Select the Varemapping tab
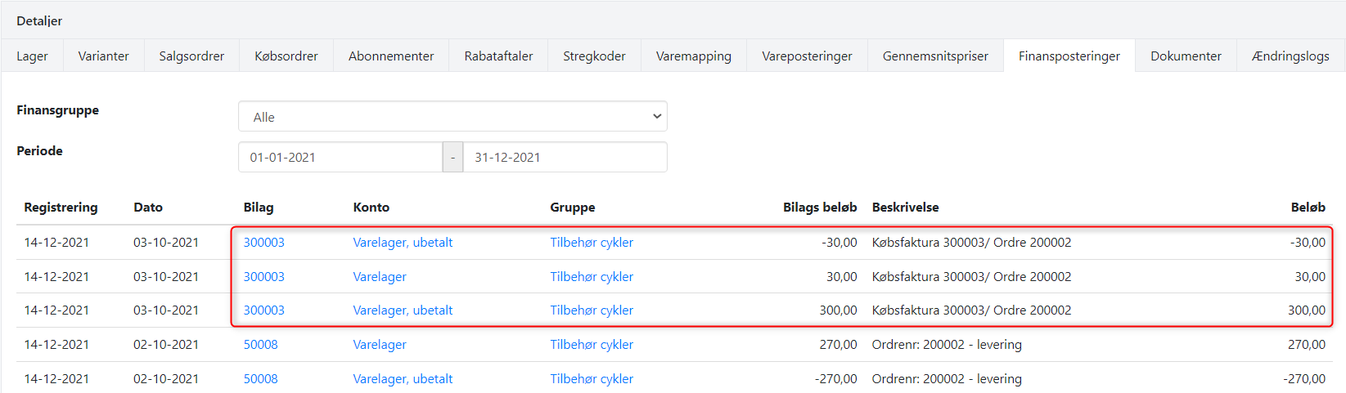Image resolution: width=1346 pixels, height=393 pixels. point(693,56)
